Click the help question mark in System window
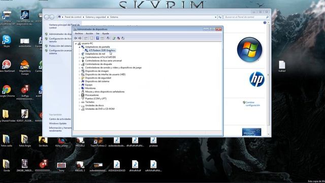Screen dimensions: 325x183 point(265,22)
